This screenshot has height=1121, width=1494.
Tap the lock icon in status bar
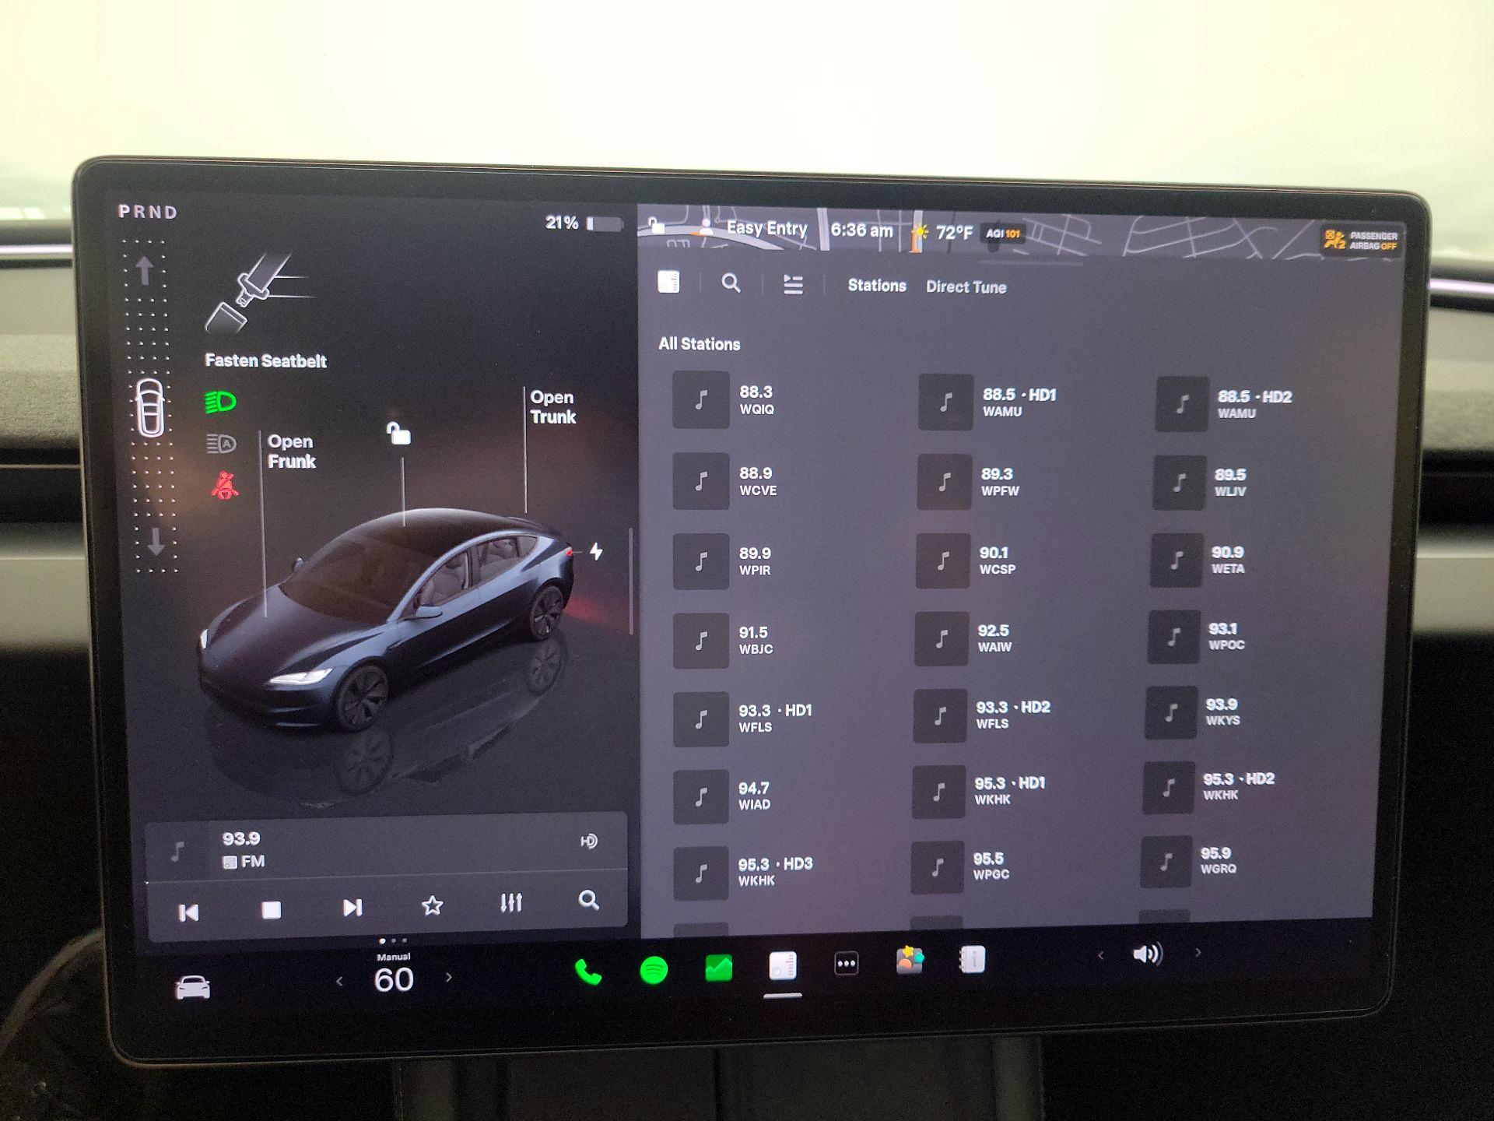[x=657, y=225]
